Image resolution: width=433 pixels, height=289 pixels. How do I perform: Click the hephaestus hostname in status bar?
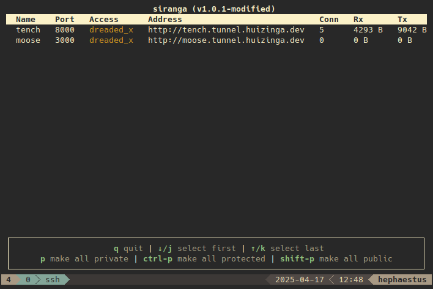(x=402, y=280)
